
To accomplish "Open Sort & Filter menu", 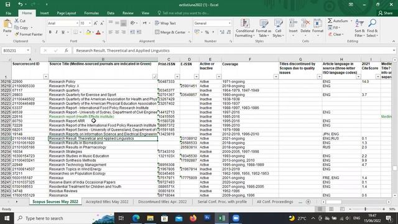I will tap(359, 28).
